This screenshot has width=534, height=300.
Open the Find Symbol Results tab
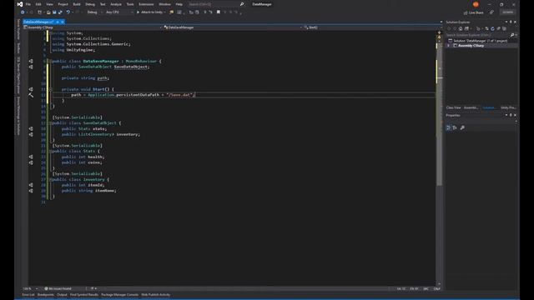84,295
